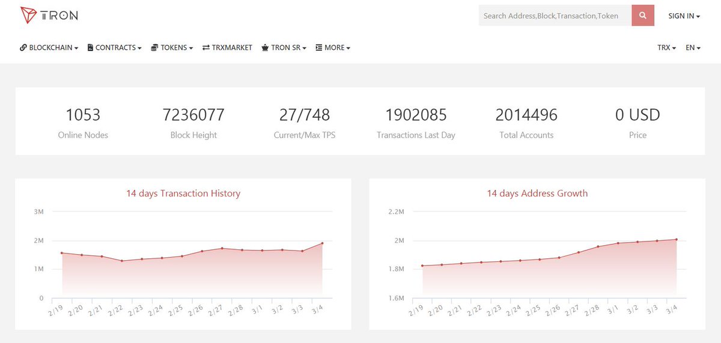721x343 pixels.
Task: Click the 1902085 Transactions Last Day value
Action: [x=416, y=114]
